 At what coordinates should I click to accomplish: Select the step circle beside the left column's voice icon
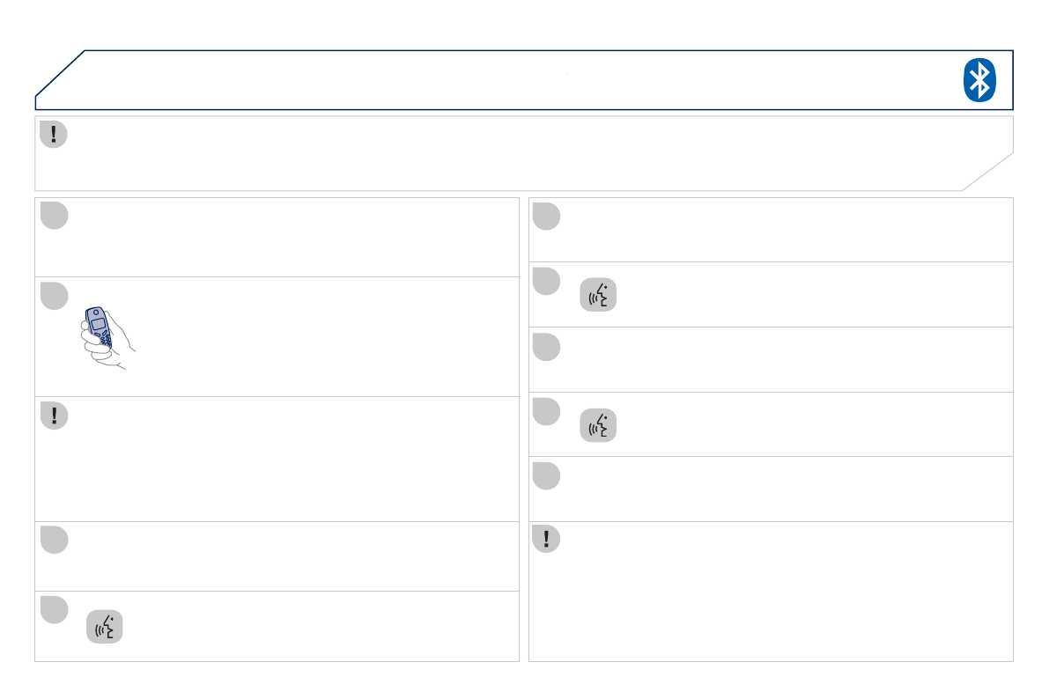click(x=54, y=609)
